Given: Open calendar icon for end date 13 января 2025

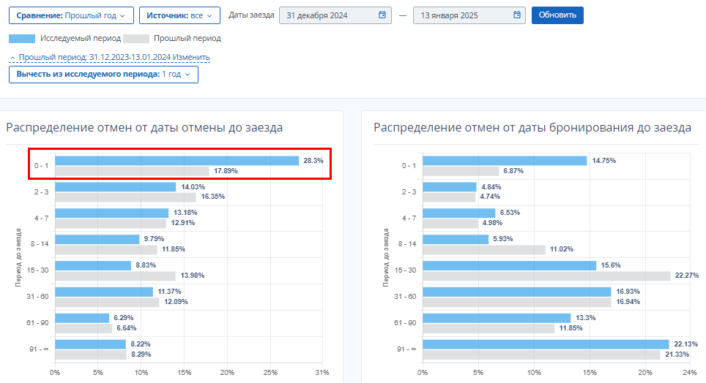Looking at the screenshot, I should pyautogui.click(x=516, y=15).
